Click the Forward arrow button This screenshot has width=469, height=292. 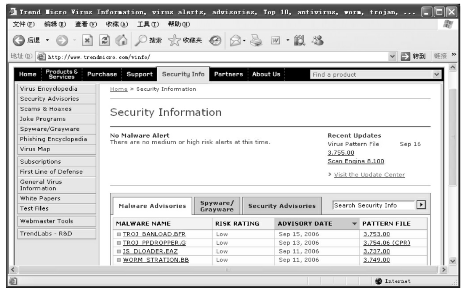coord(62,40)
